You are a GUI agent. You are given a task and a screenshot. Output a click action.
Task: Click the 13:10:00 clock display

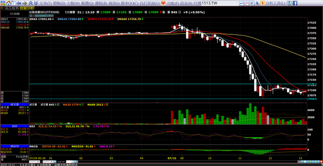click(x=15, y=14)
